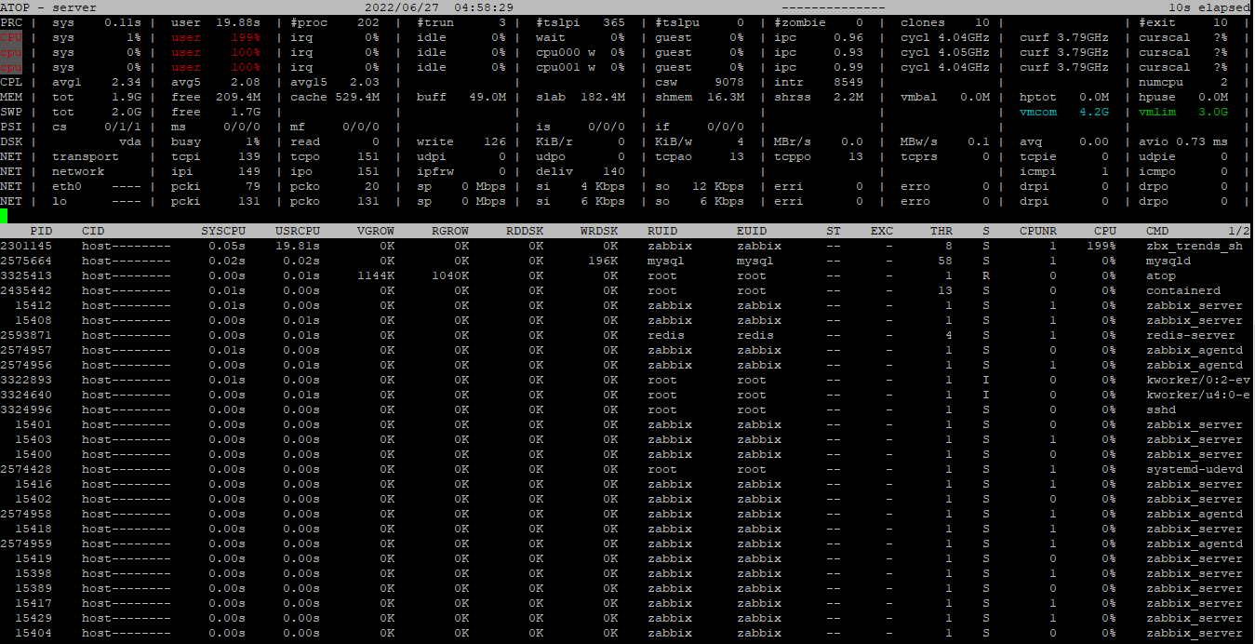Select the systemd-udevd process row

627,469
